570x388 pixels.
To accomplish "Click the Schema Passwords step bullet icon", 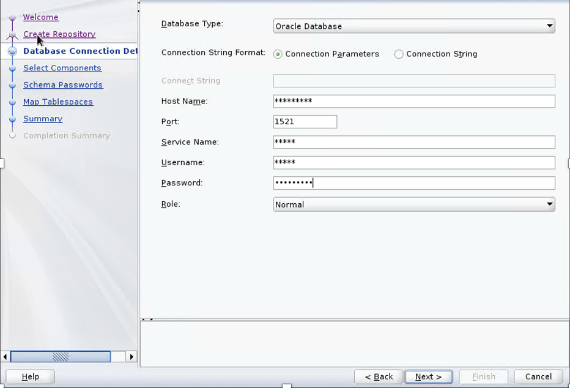I will click(12, 86).
